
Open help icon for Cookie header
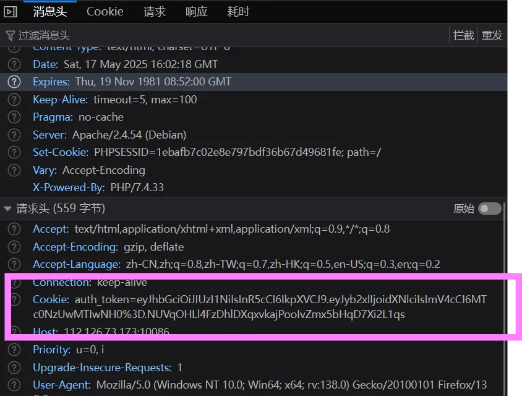tap(14, 299)
